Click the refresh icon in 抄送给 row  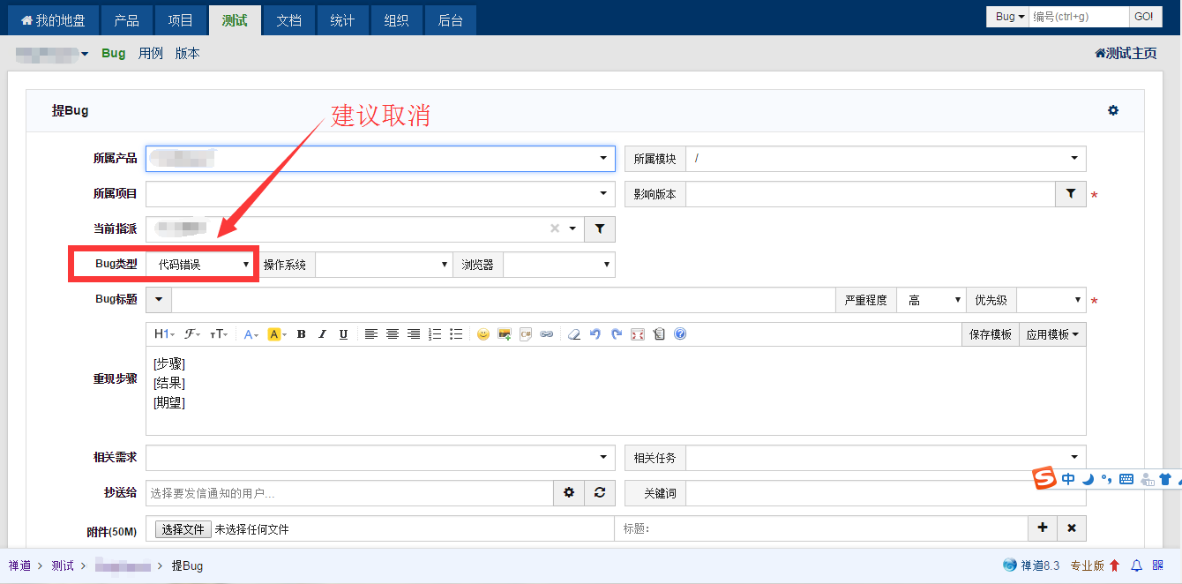(600, 493)
